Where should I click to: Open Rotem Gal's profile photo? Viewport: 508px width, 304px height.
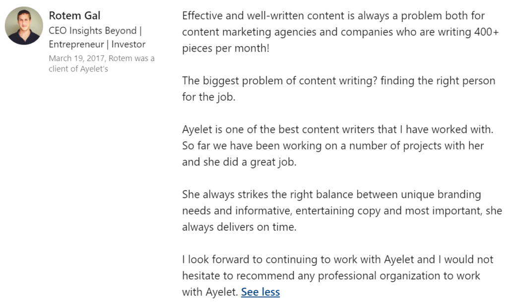24,26
